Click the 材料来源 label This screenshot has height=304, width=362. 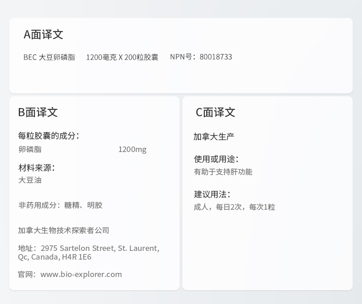[x=36, y=168]
